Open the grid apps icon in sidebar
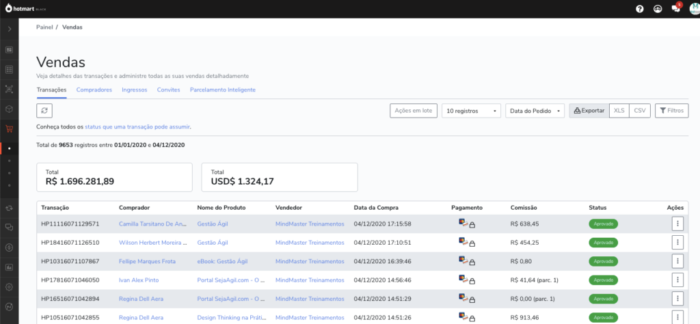 click(9, 70)
